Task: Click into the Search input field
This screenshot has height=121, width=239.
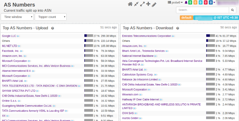Action: (x=203, y=10)
